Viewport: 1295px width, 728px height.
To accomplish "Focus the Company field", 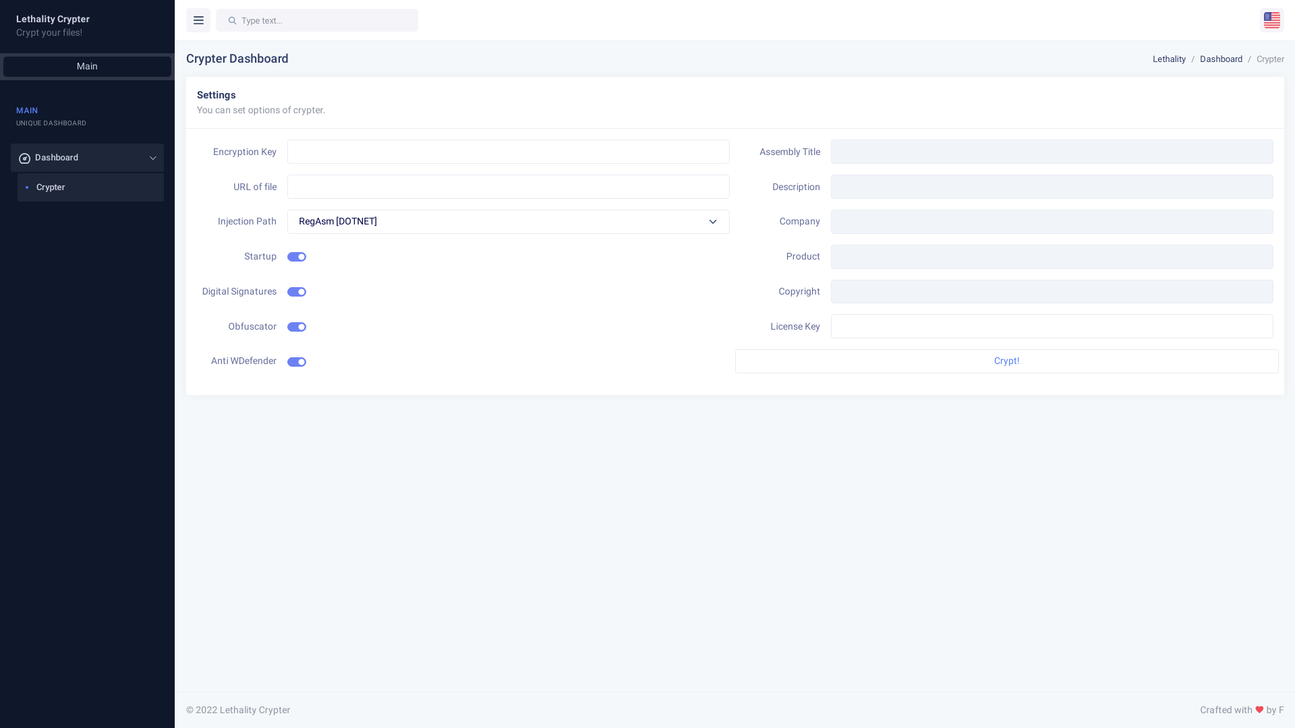I will coord(1052,222).
